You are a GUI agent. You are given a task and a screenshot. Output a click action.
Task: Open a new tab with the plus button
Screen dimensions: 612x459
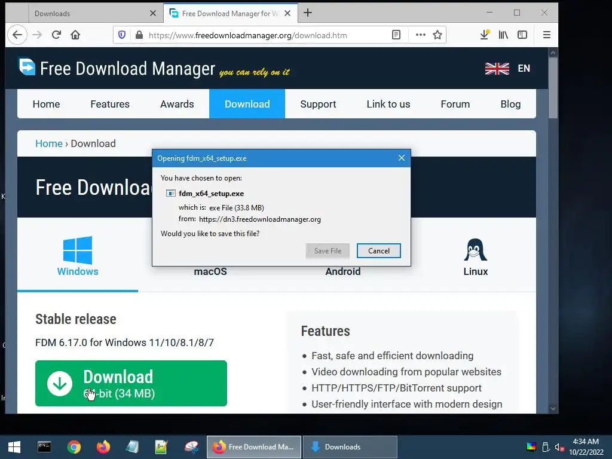[x=308, y=13]
